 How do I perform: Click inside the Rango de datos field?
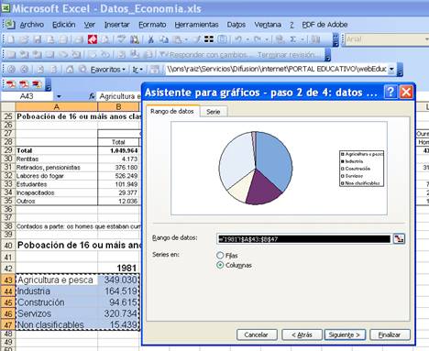click(x=303, y=239)
